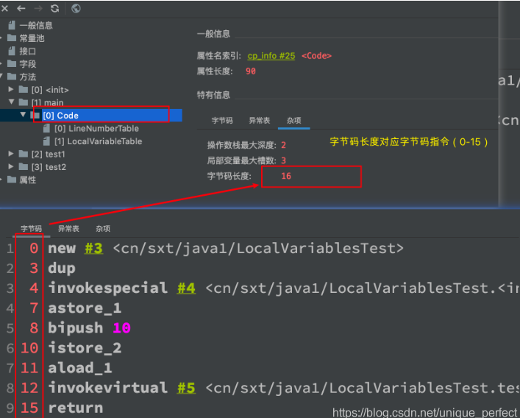Select [2] test1 label in tree
The height and width of the screenshot is (418, 520).
48,155
